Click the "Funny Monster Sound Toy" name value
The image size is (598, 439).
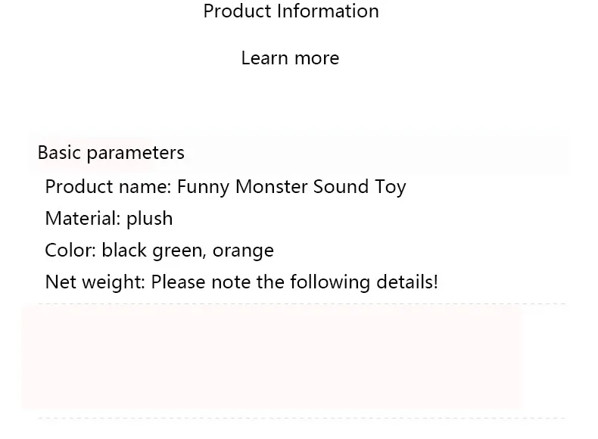(291, 187)
